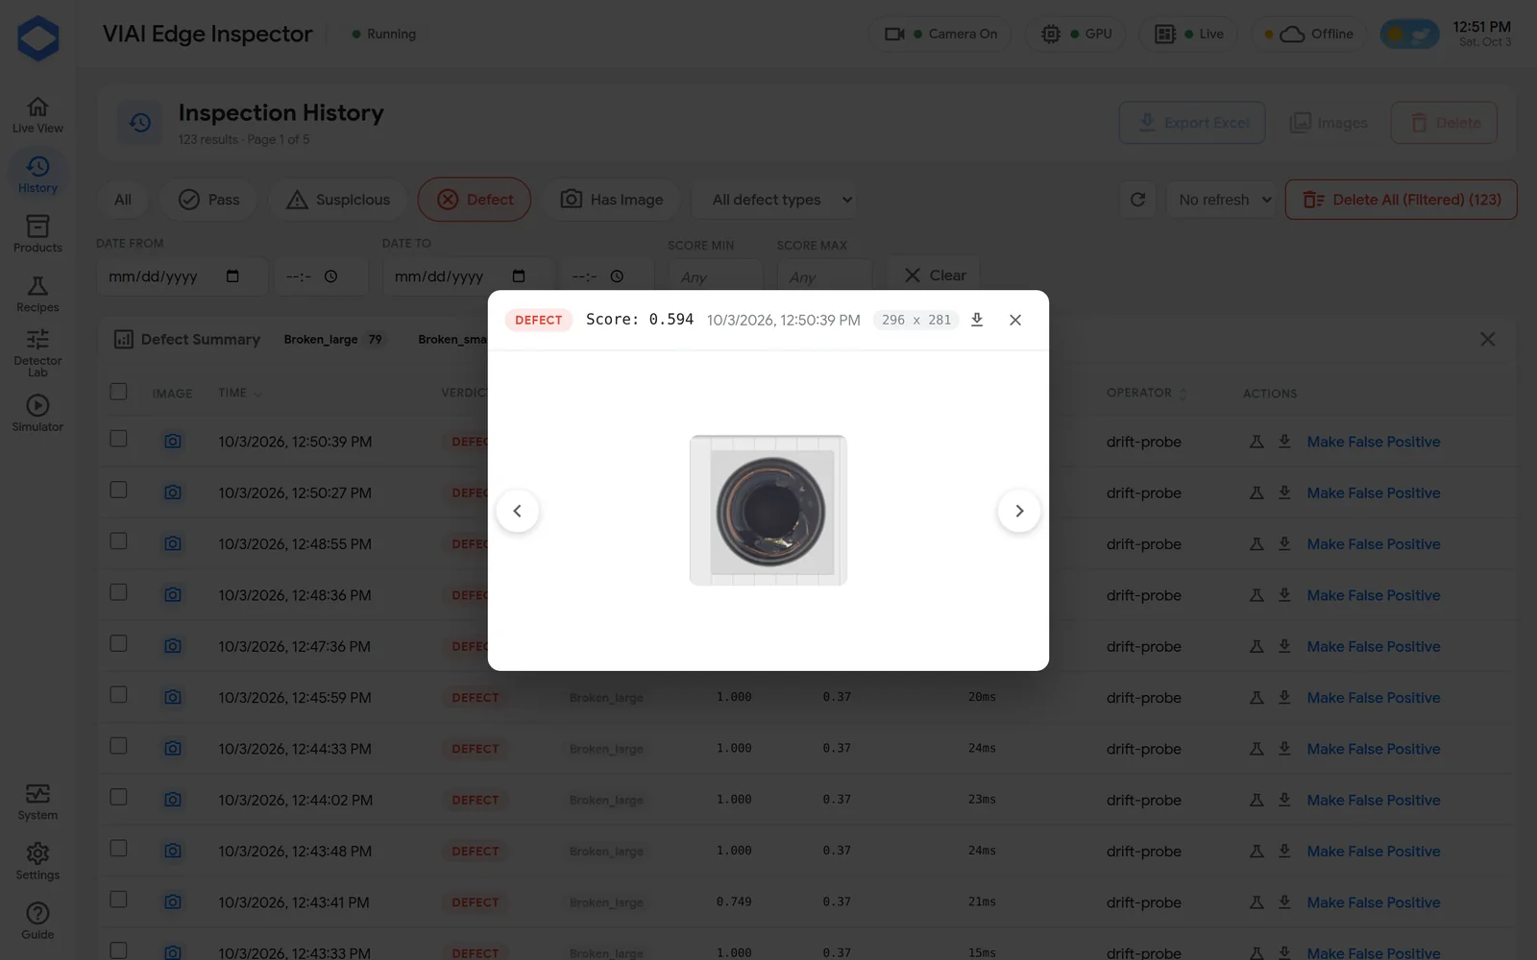The height and width of the screenshot is (960, 1537).
Task: Open Simulator in the sidebar
Action: [37, 414]
